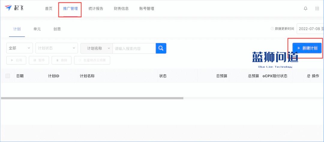Viewport: 324px width, 142px height.
Task: Click the 删除 button
Action: [x=61, y=60]
